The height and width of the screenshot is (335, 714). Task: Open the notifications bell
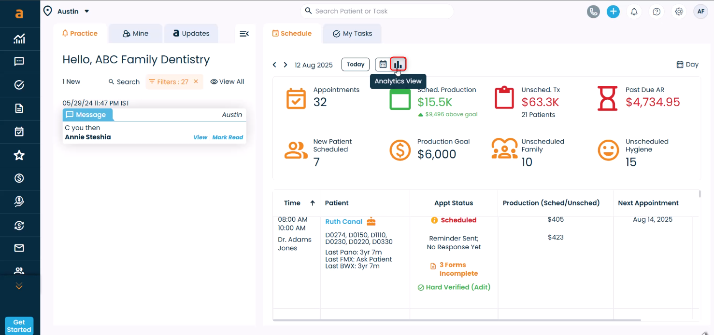(x=634, y=12)
